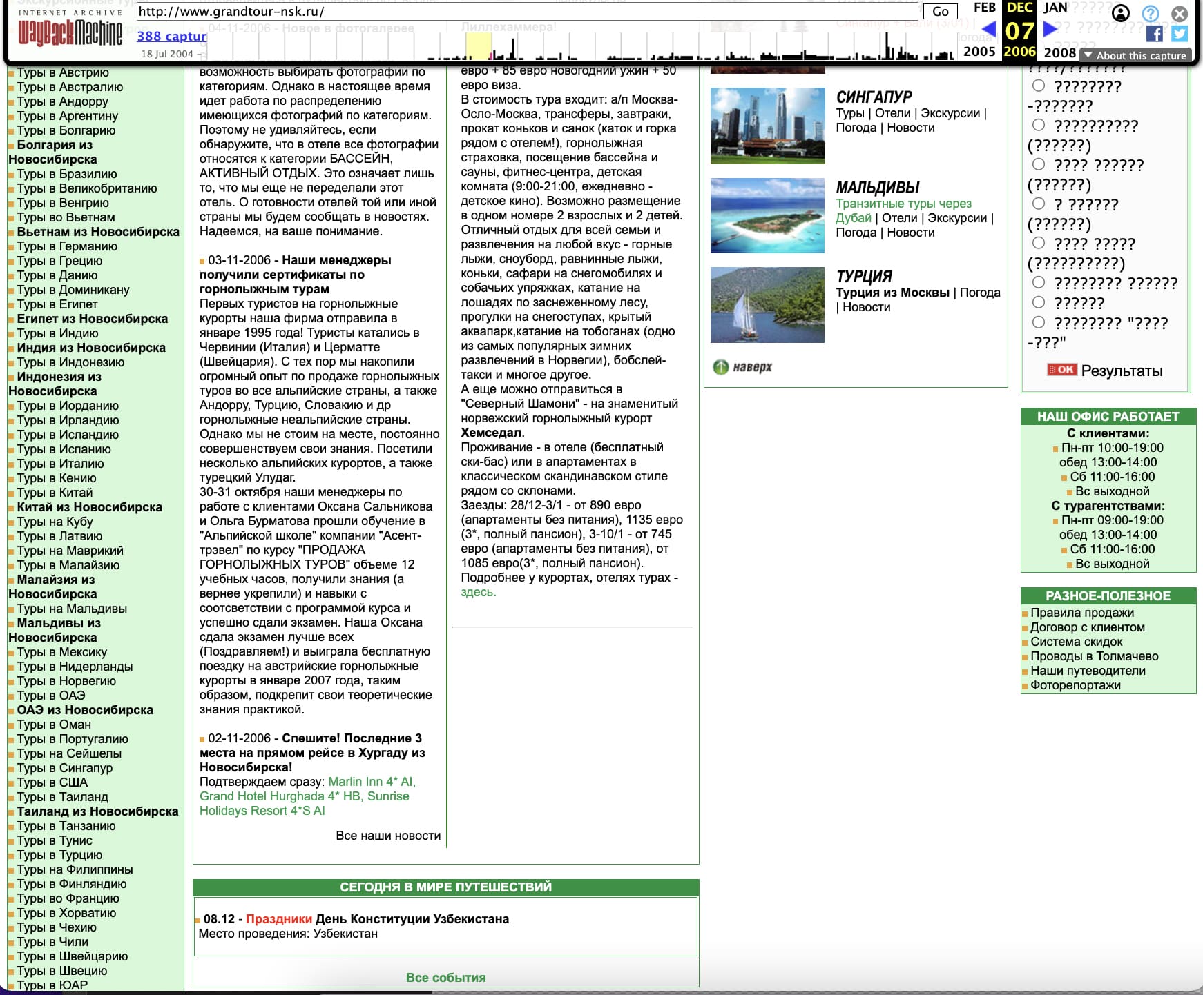Image resolution: width=1203 pixels, height=995 pixels.
Task: Open Турция из Москвы link
Action: click(893, 293)
